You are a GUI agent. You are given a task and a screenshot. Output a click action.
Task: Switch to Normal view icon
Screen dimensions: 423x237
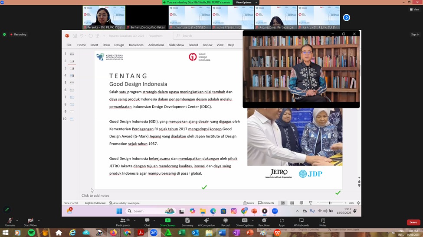283,203
